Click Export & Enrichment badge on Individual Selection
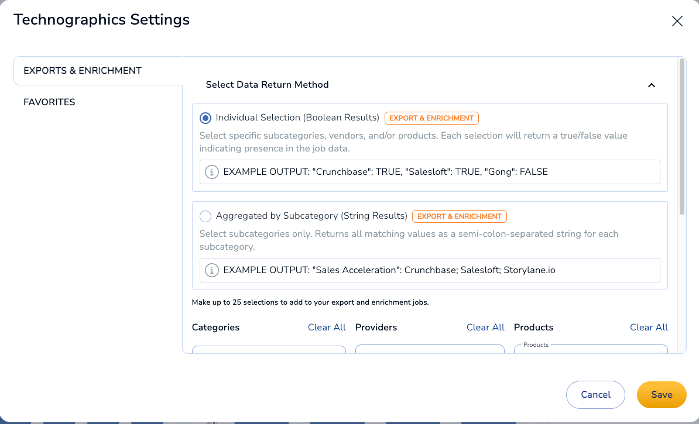Image resolution: width=699 pixels, height=424 pixels. click(431, 118)
